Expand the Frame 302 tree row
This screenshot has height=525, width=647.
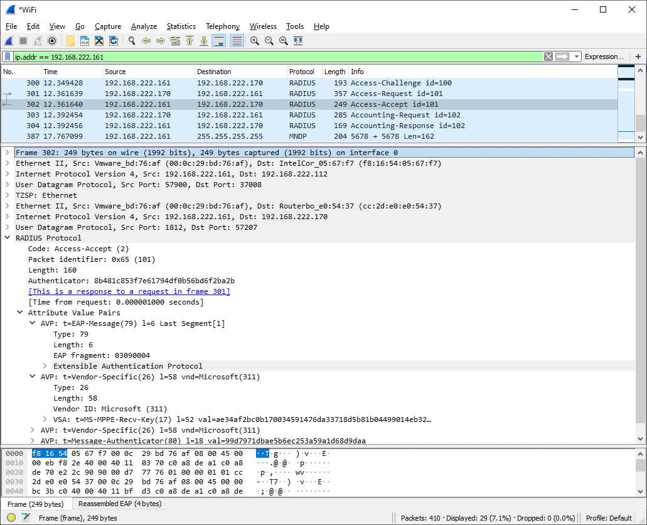click(x=7, y=153)
